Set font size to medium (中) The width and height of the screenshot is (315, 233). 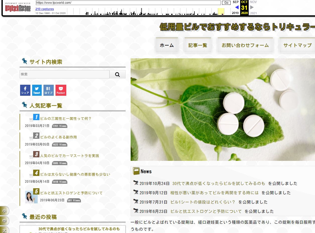click(x=4, y=221)
